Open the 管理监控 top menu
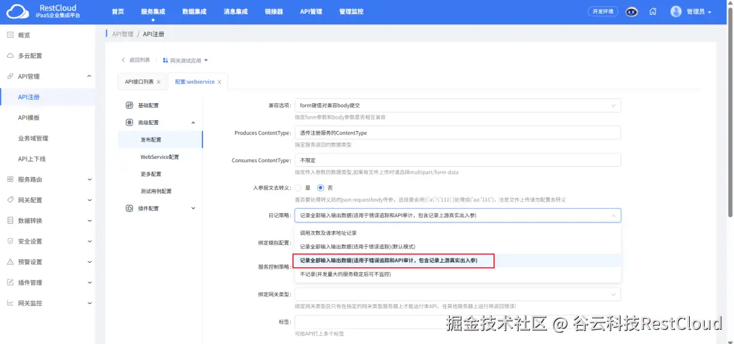This screenshot has width=734, height=344. point(351,12)
